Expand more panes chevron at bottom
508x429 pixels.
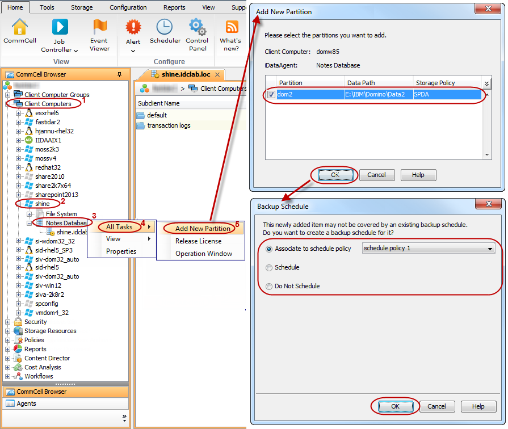[124, 418]
